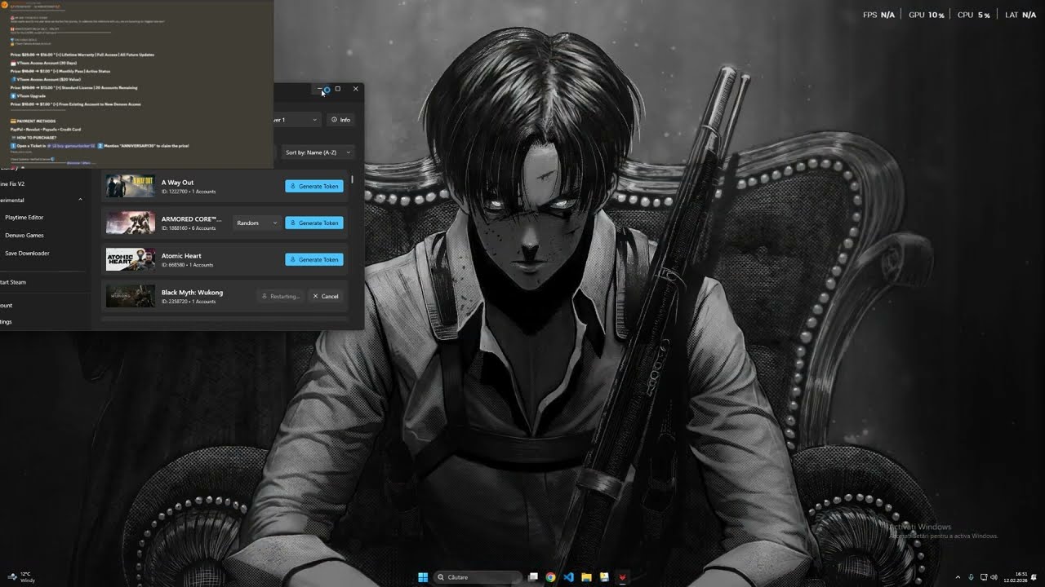Open Task View on the taskbar
Image resolution: width=1045 pixels, height=587 pixels.
533,577
